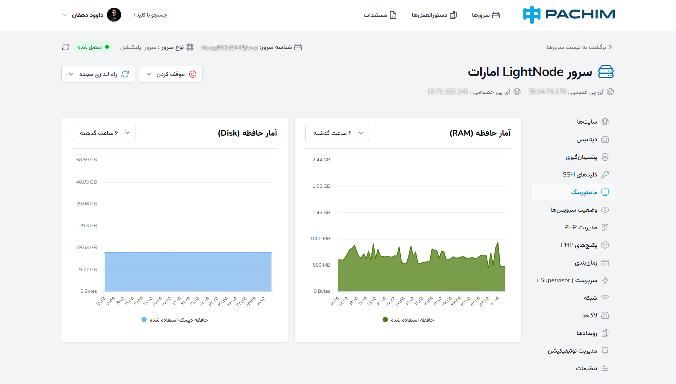Screen dimensions: 676x384
Task: Open RAM chart ۶ ساعت گذشته time dropdown
Action: pos(337,133)
